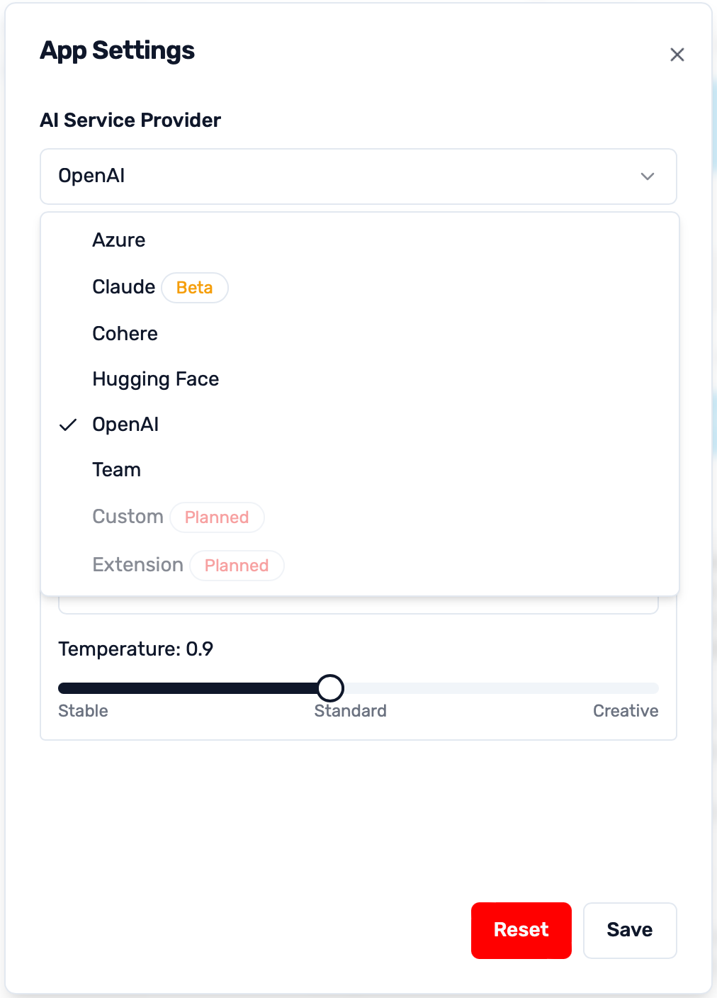Viewport: 717px width, 998px height.
Task: Save the current app settings
Action: [629, 930]
